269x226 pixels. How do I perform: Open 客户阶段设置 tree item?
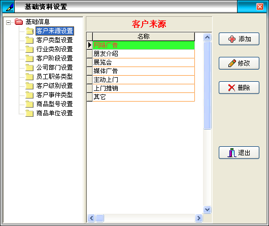click(54, 58)
